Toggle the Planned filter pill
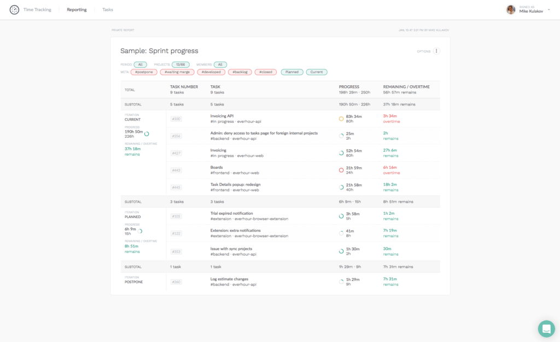The height and width of the screenshot is (342, 560). 291,72
